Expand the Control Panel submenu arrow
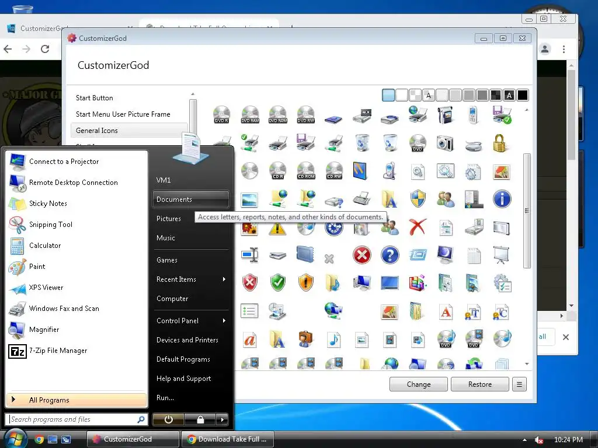 (x=224, y=321)
